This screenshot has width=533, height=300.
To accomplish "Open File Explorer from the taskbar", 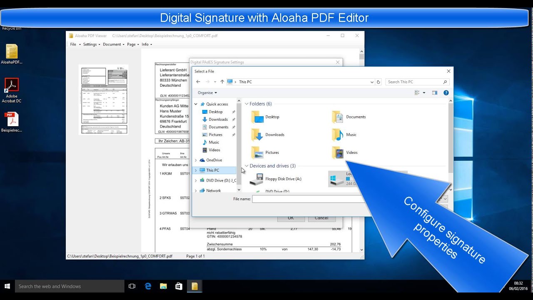I will (x=163, y=286).
